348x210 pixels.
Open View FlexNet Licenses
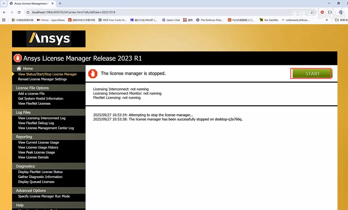click(34, 104)
